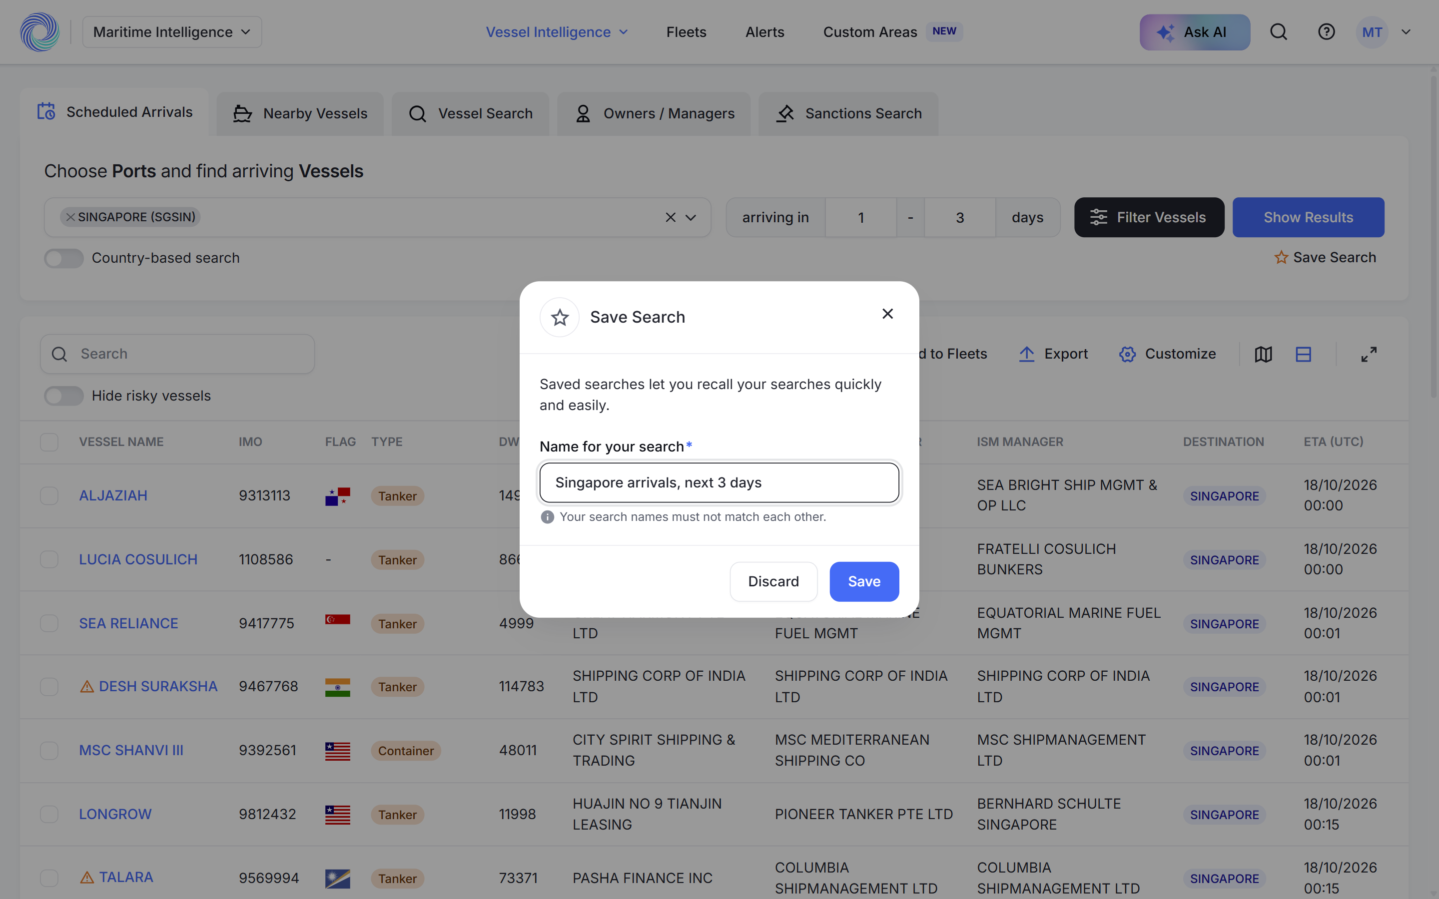Click warning icon beside DESH SURAKSHA
Viewport: 1439px width, 899px height.
87,687
